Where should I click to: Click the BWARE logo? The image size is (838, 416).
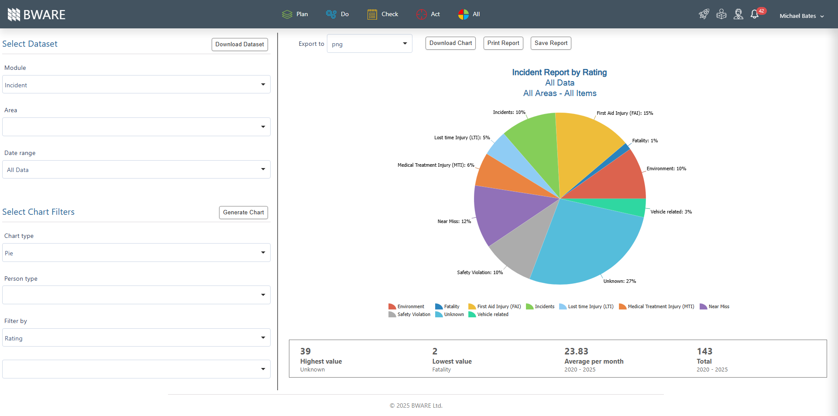37,14
